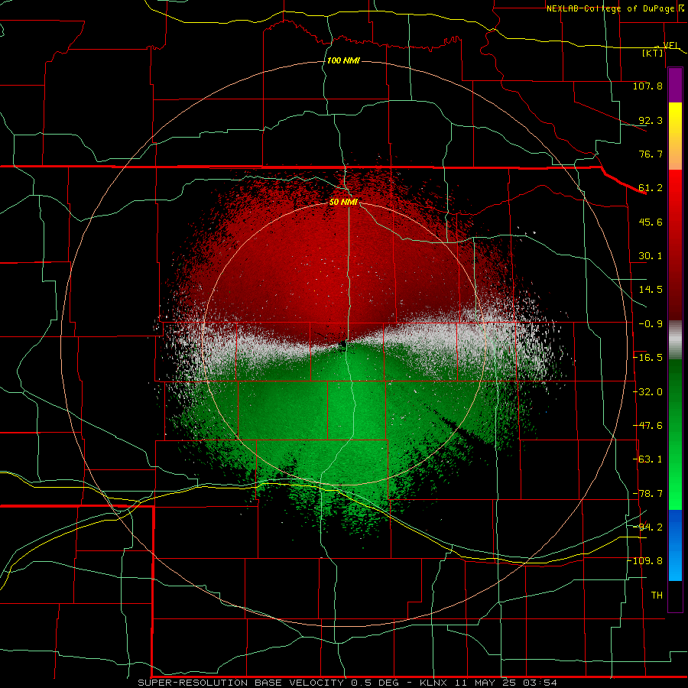Click the TH label on the legend
Screen dimensions: 688x688
[657, 596]
